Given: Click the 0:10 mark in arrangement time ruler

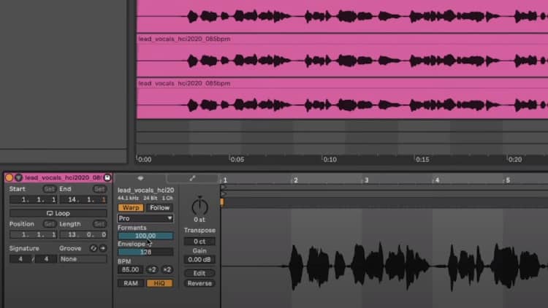Looking at the screenshot, I should (x=330, y=160).
